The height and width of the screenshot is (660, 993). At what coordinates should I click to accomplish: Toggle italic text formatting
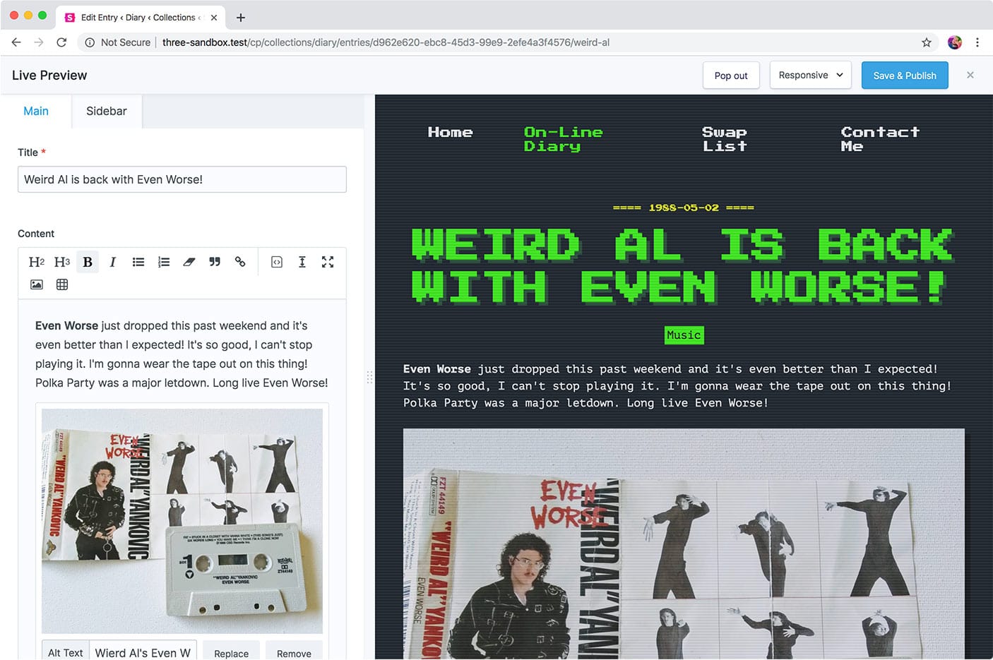112,262
